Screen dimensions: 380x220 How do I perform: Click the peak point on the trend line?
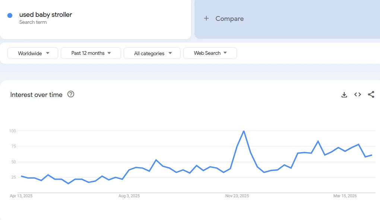244,131
